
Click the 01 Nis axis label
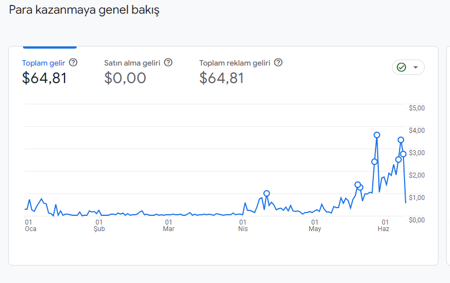(243, 226)
